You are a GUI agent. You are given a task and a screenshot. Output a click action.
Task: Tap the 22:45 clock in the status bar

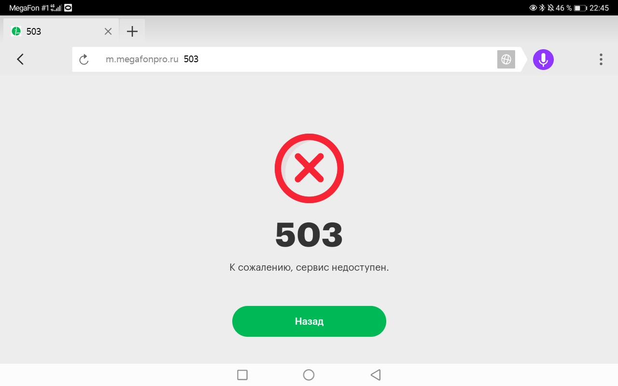click(x=599, y=8)
